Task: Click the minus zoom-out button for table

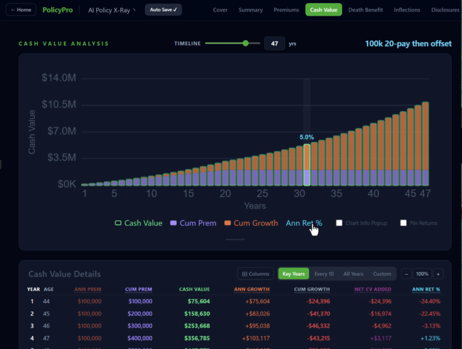Action: [407, 274]
